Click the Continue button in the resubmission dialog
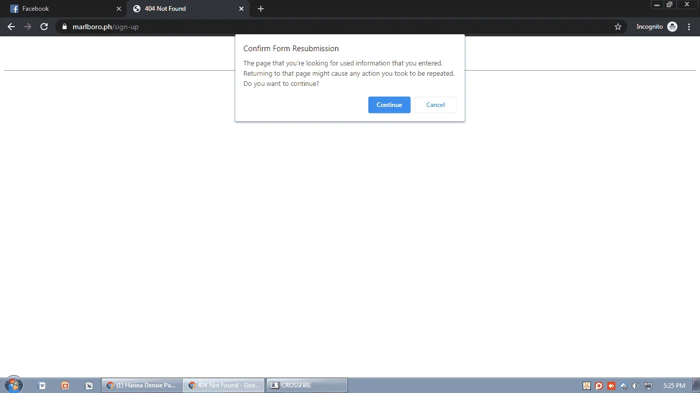This screenshot has width=700, height=393. [389, 105]
